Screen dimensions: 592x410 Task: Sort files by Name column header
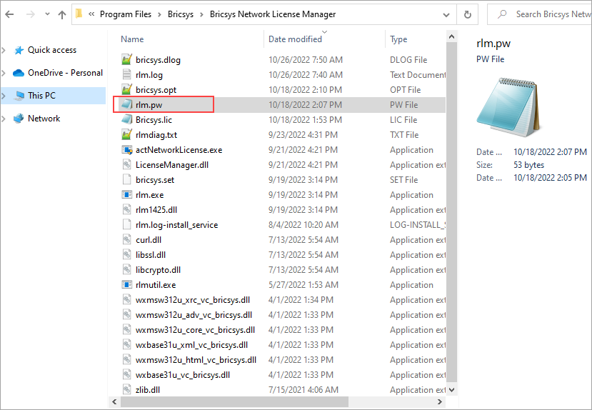tap(132, 39)
